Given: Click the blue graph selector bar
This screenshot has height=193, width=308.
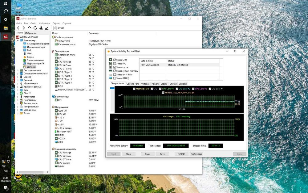Looking at the screenshot, I should 112,88.
